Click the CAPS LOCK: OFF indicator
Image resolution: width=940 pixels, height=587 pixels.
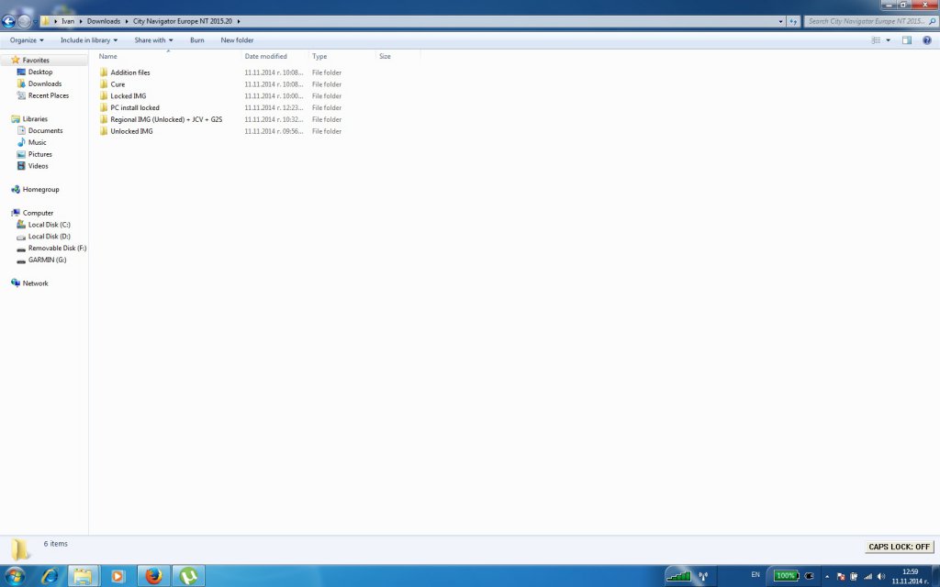click(x=899, y=547)
